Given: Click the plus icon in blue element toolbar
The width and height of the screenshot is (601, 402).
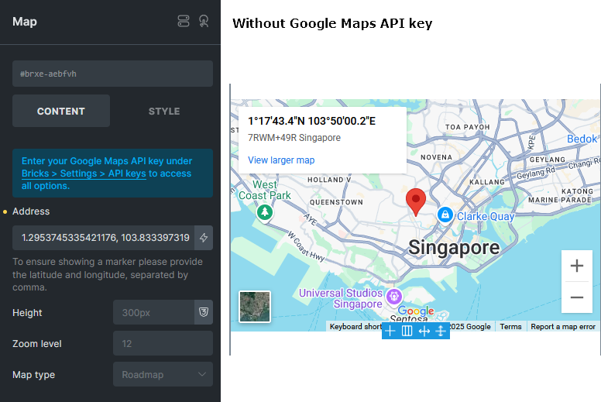Looking at the screenshot, I should pyautogui.click(x=390, y=331).
